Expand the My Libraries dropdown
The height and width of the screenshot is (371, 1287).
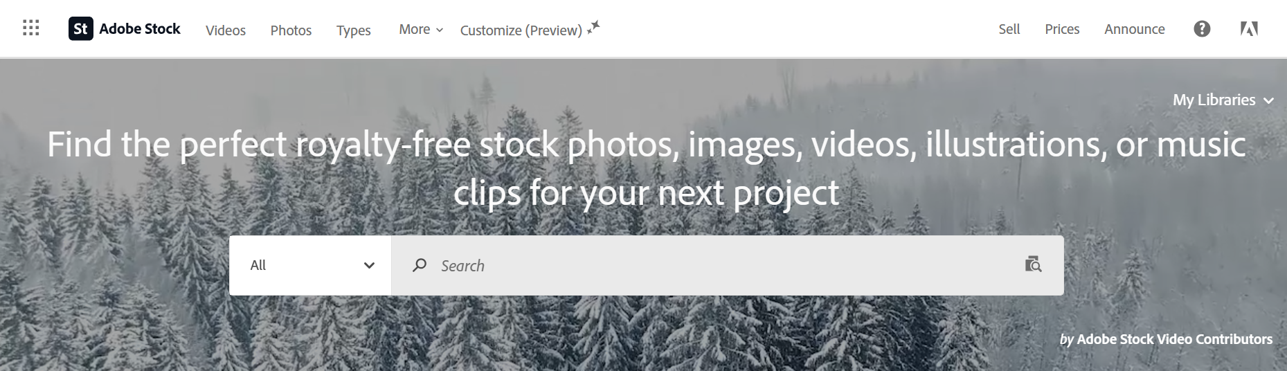[1223, 100]
